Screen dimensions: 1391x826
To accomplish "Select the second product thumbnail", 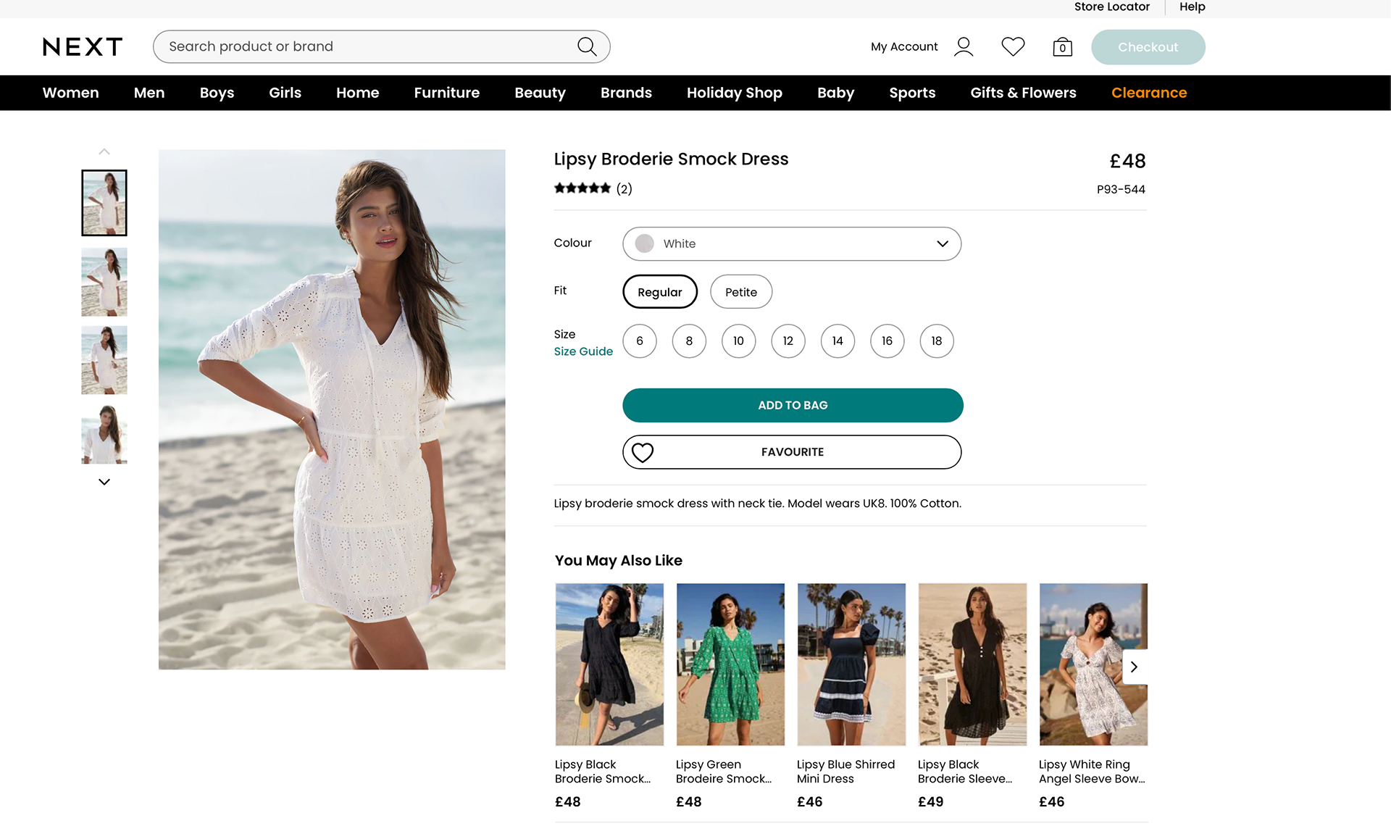I will tap(104, 282).
